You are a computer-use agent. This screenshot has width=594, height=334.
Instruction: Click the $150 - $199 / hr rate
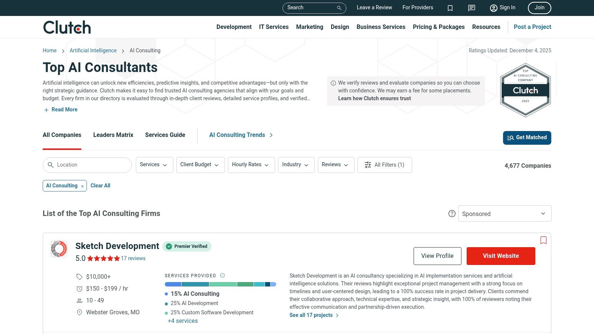coord(107,288)
